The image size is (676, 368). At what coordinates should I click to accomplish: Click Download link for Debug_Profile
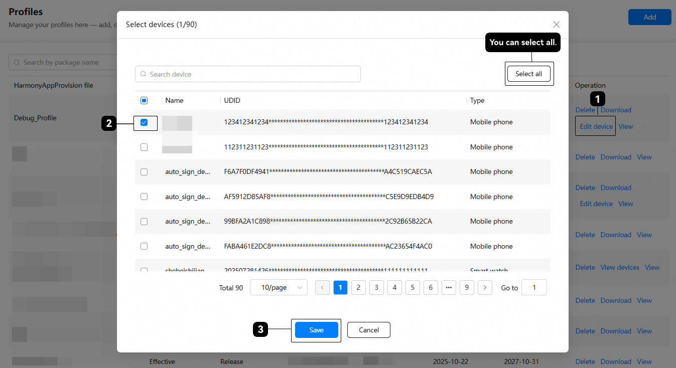pyautogui.click(x=616, y=110)
